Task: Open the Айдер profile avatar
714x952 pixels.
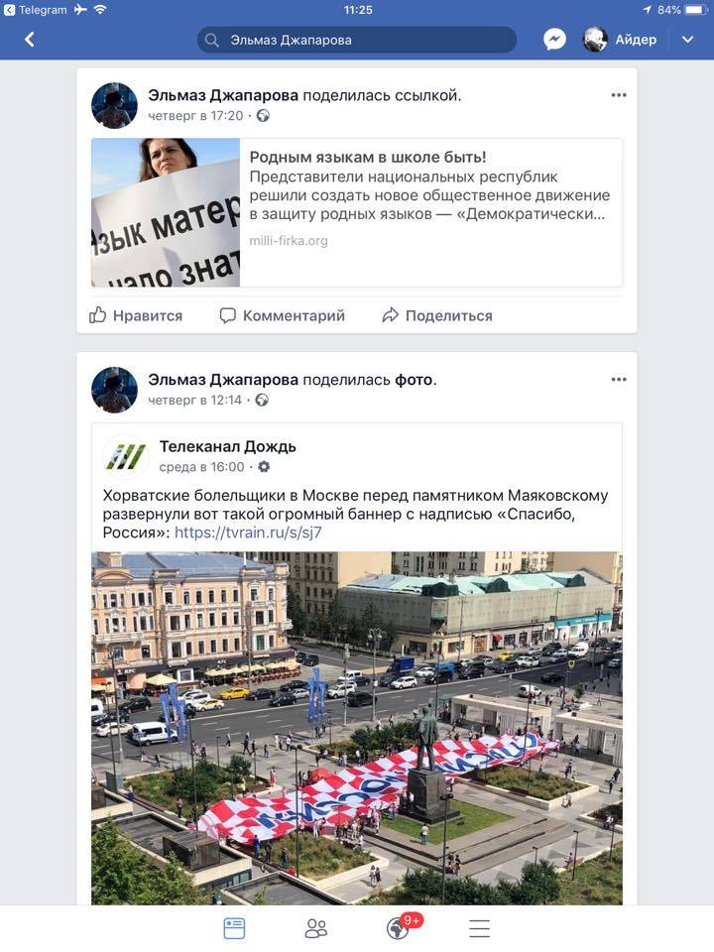Action: click(x=595, y=40)
